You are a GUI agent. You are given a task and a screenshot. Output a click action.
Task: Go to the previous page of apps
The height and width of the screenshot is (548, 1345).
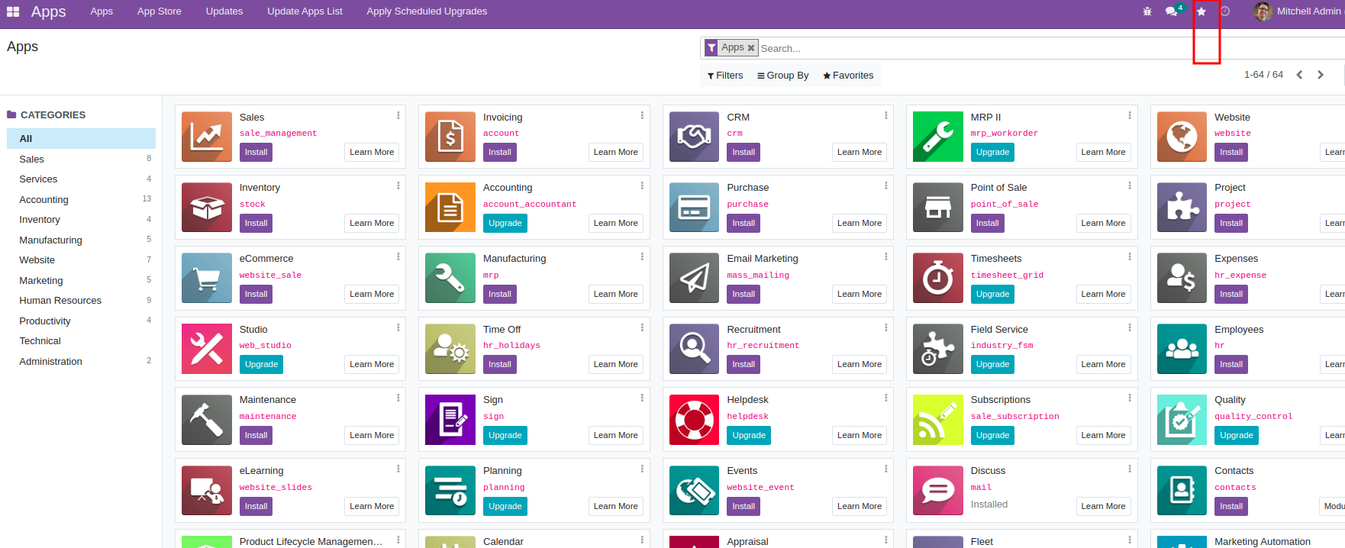pos(1299,75)
